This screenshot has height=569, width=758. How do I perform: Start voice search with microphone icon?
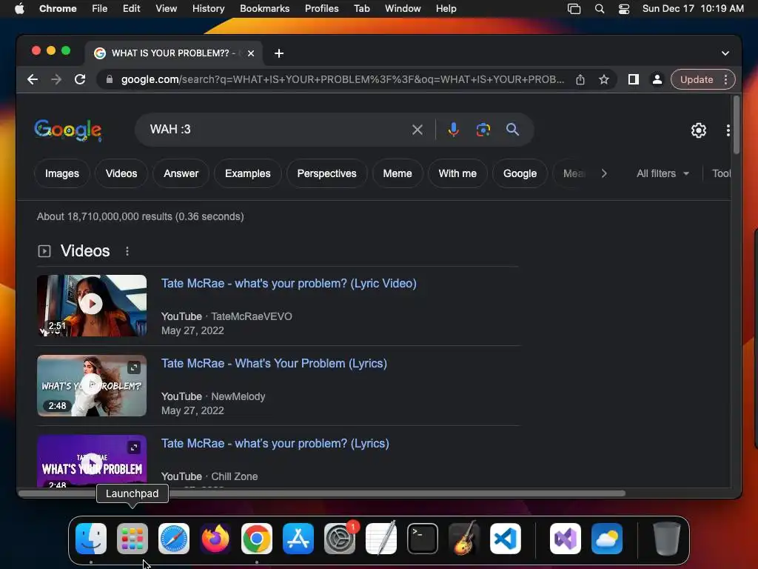(x=454, y=130)
